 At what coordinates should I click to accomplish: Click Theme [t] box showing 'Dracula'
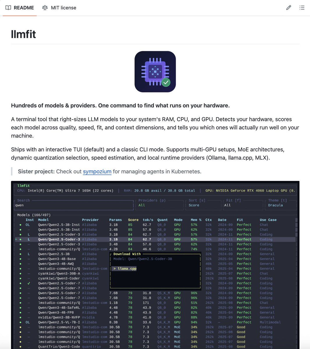coord(281,205)
